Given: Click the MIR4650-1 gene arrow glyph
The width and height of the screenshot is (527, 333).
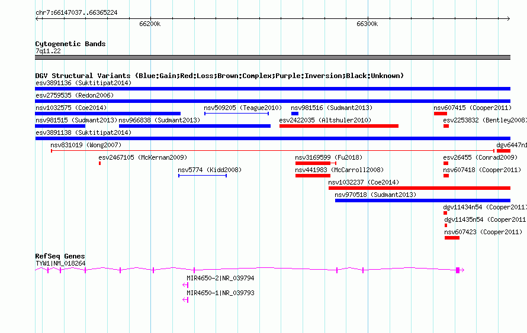Looking at the screenshot, I should click(185, 300).
